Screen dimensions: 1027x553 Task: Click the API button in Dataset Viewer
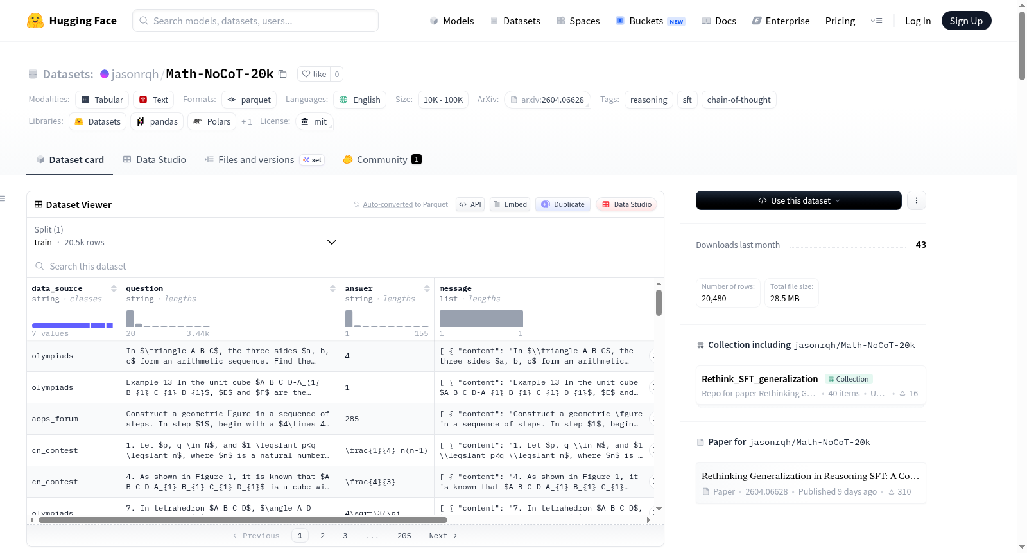(470, 204)
